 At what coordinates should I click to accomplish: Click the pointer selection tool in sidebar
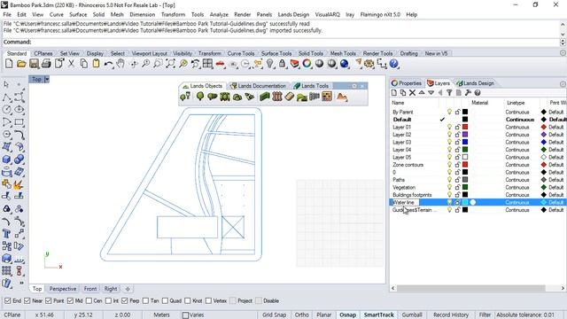tap(6, 84)
